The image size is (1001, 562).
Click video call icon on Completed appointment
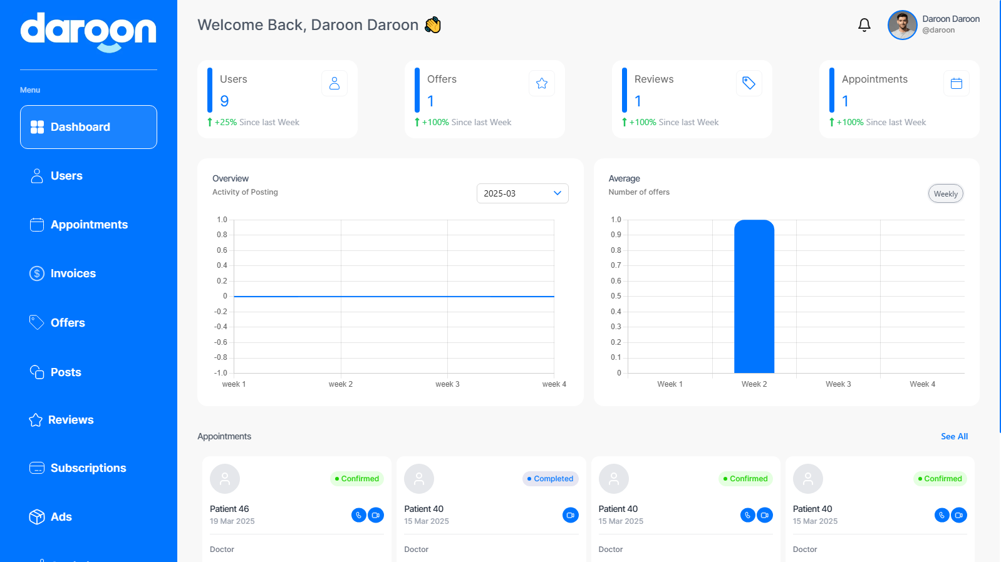click(x=570, y=515)
